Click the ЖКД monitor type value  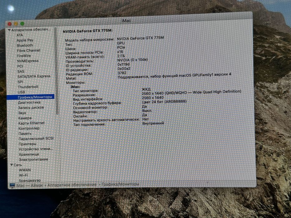click(146, 89)
